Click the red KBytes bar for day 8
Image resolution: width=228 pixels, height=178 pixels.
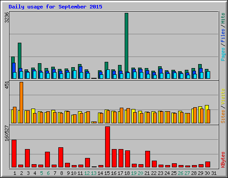coord(61,157)
